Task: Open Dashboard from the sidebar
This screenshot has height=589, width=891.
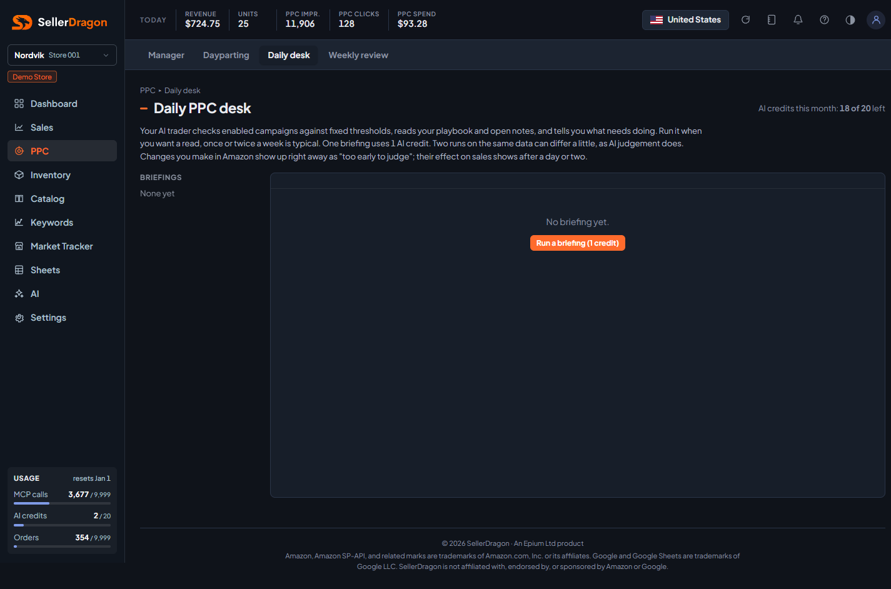Action: coord(62,104)
